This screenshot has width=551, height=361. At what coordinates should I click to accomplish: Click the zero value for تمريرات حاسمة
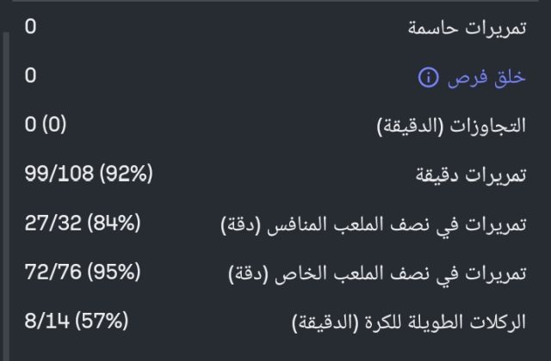point(31,27)
